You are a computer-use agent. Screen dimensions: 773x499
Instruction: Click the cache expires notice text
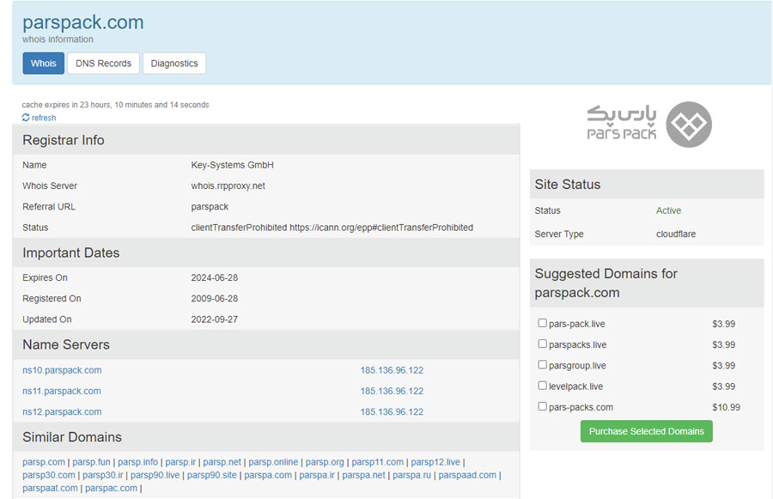[115, 105]
